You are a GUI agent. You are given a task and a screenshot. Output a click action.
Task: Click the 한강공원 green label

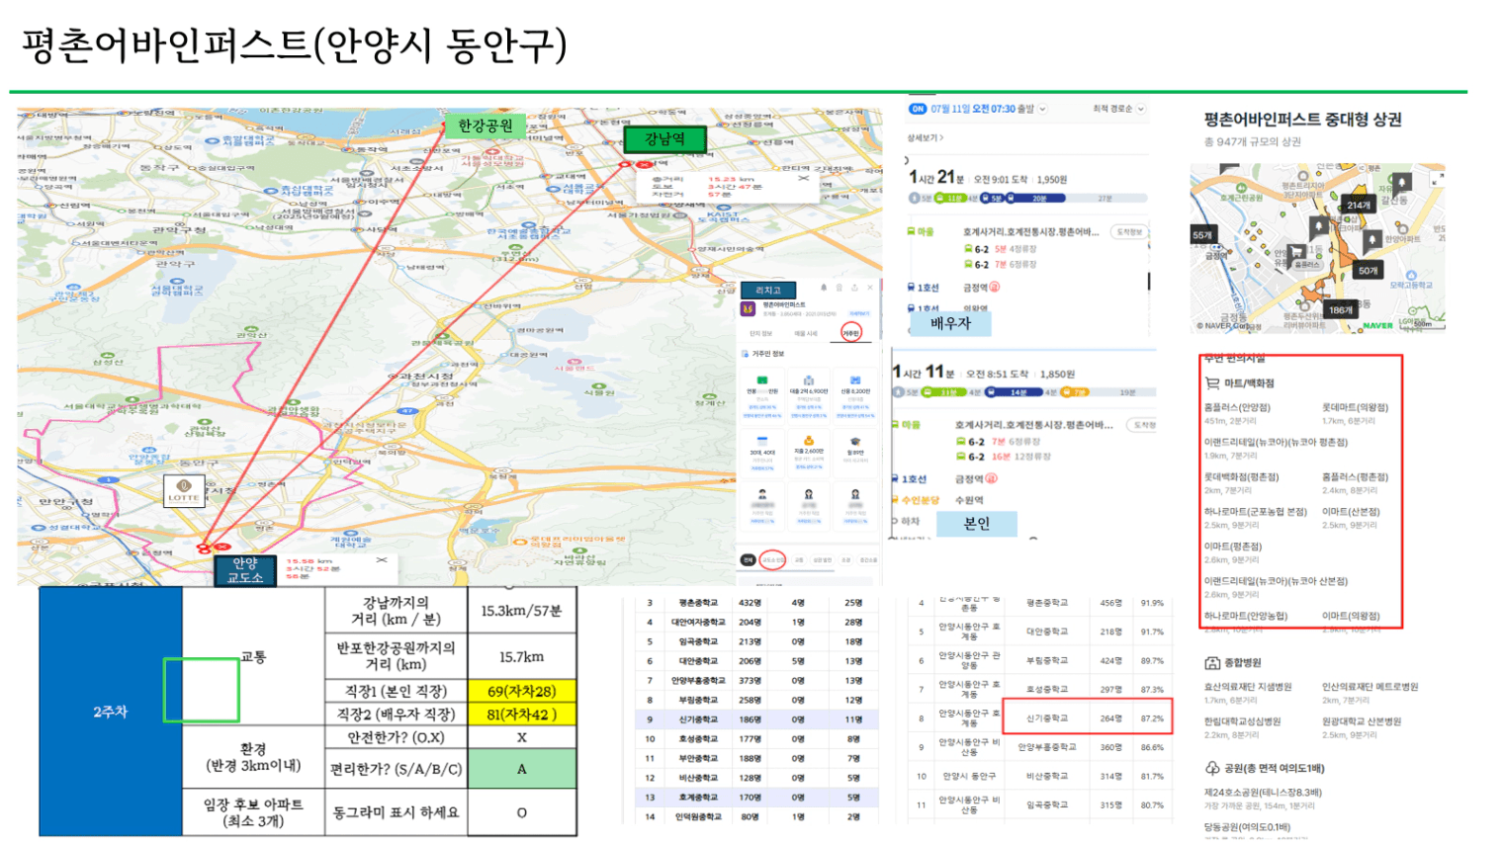485,126
